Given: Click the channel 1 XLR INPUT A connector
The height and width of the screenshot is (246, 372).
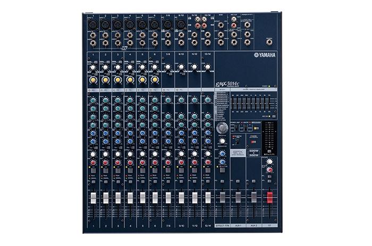Looking at the screenshot, I should pos(93,24).
